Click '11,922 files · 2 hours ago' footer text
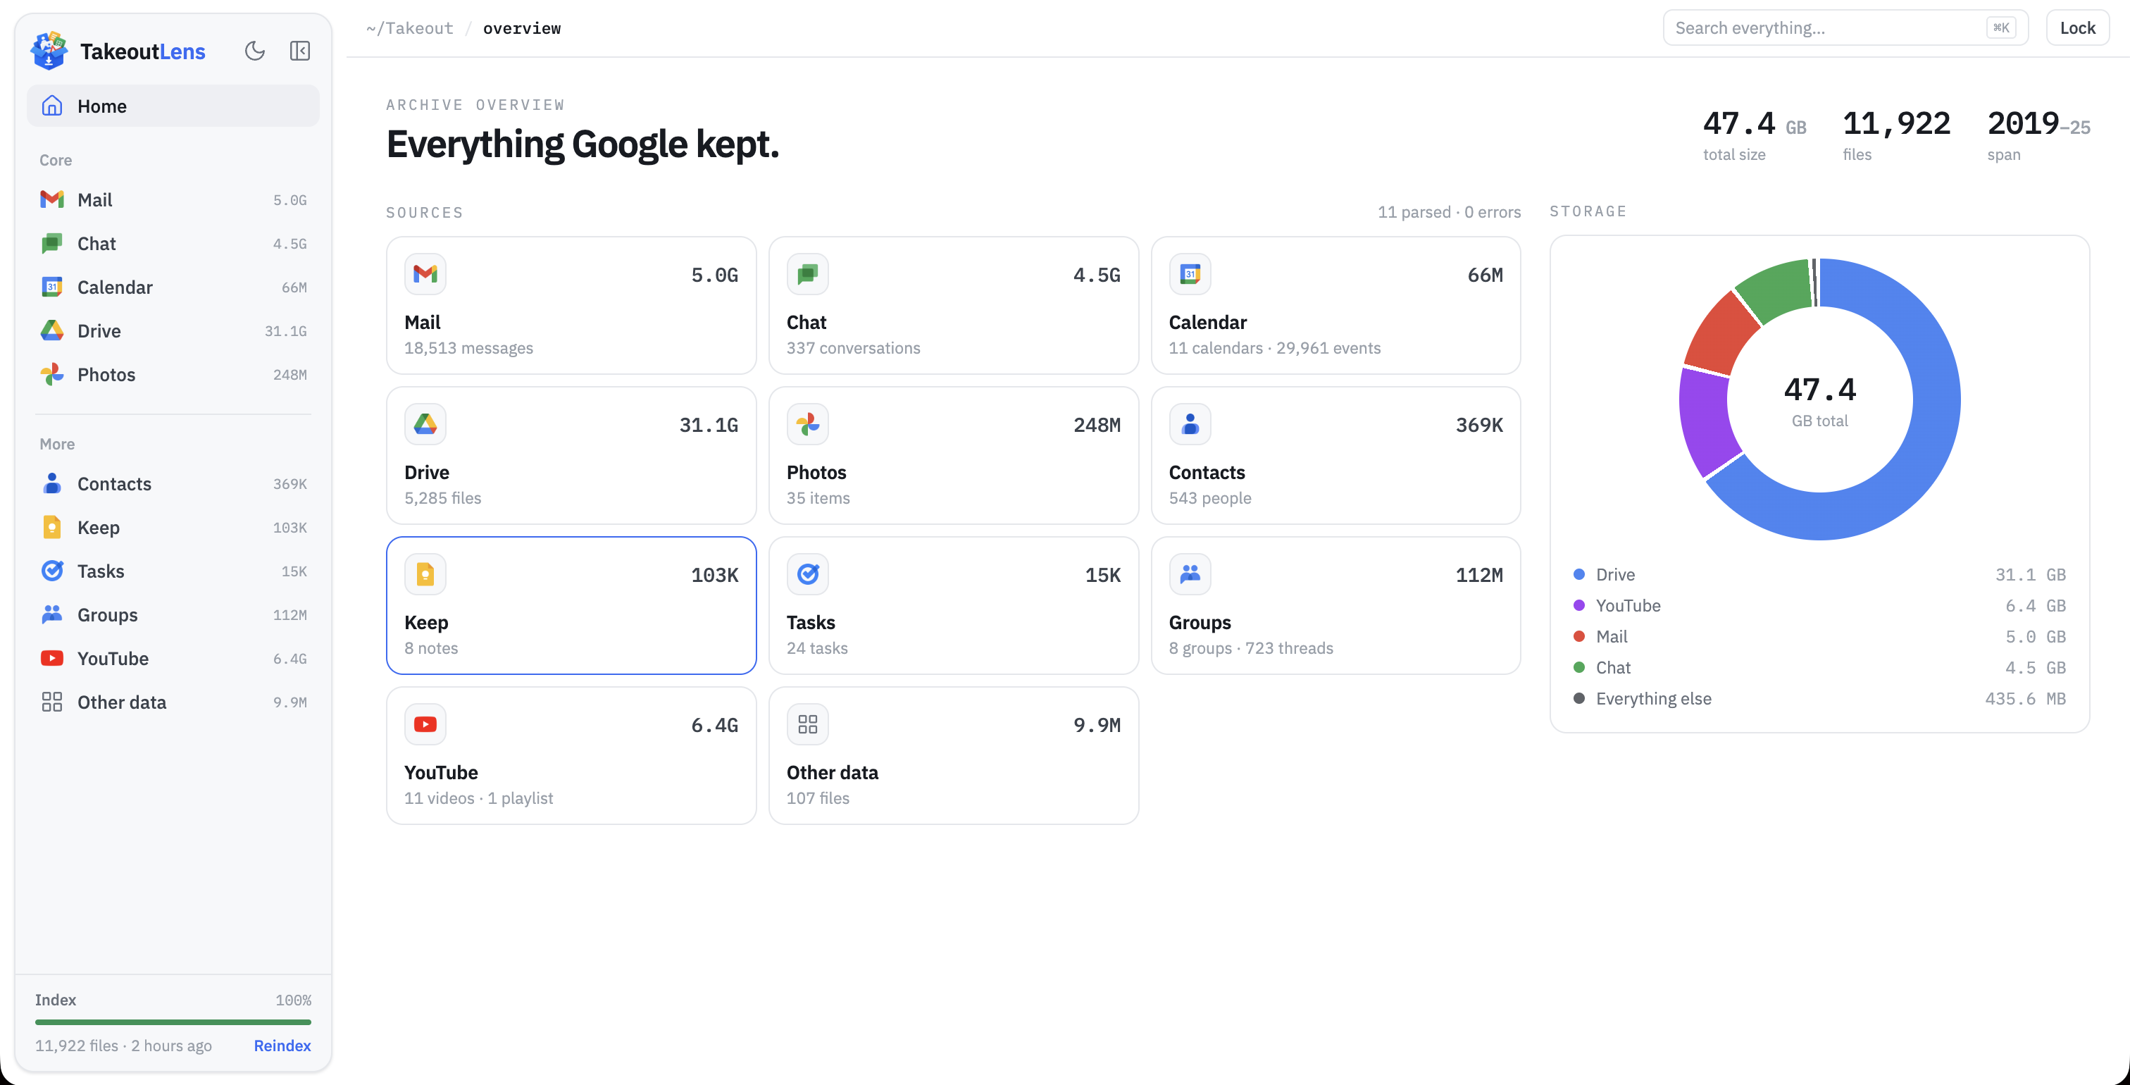 click(123, 1046)
